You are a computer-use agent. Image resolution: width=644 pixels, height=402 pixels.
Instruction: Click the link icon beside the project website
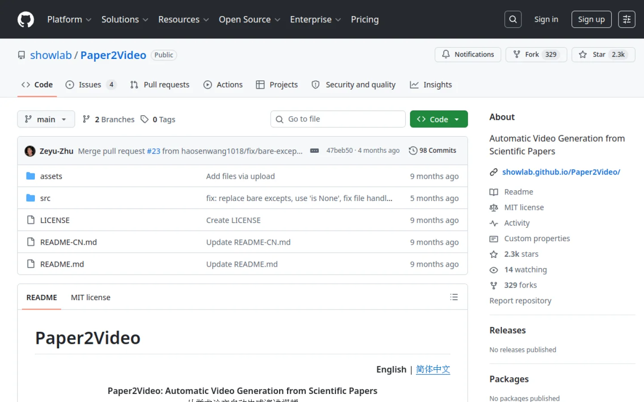494,172
